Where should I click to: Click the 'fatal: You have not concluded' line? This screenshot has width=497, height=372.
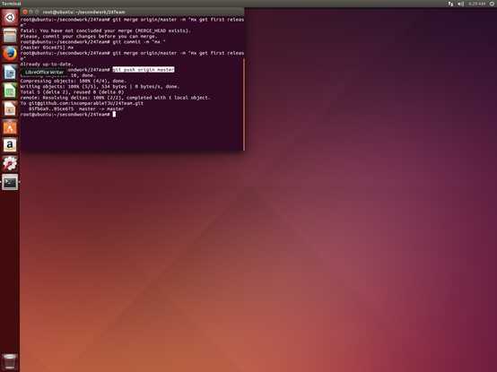tap(106, 30)
